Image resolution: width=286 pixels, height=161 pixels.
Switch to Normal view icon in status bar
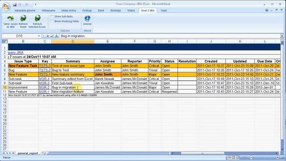pos(229,157)
